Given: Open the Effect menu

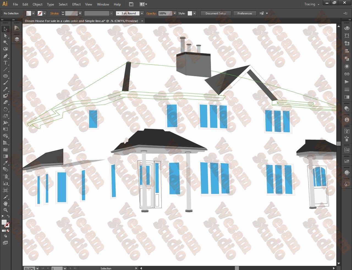Looking at the screenshot, I should pyautogui.click(x=76, y=4).
